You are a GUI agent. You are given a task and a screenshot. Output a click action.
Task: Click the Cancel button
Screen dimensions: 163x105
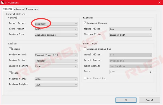pyautogui.click(x=149, y=100)
